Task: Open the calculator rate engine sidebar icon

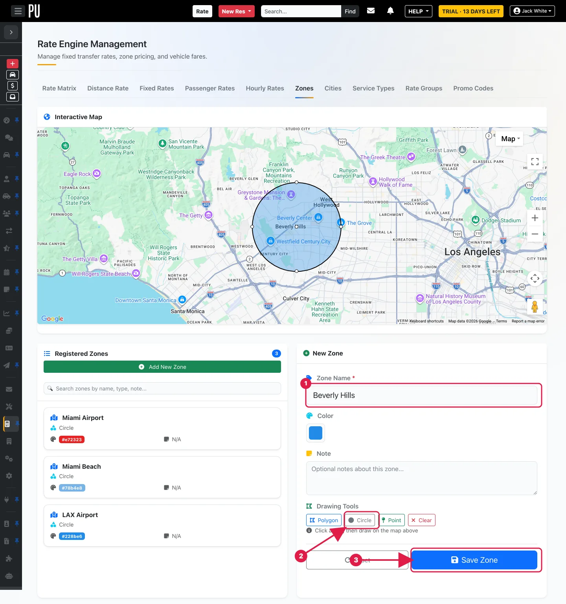Action: coord(7,424)
